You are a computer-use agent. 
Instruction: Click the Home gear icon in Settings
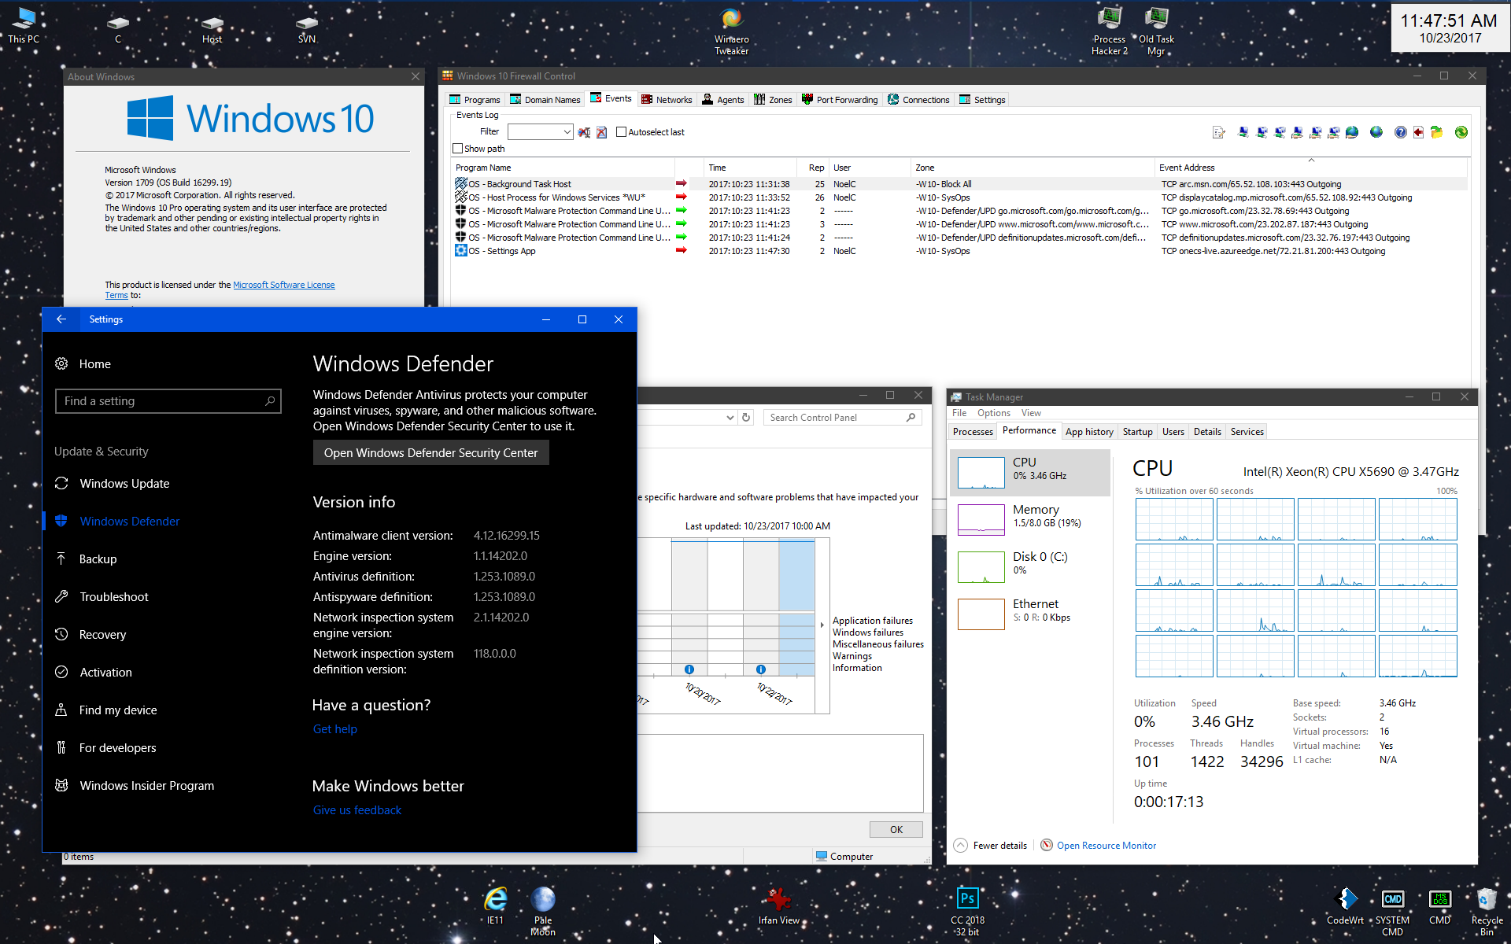(x=61, y=363)
